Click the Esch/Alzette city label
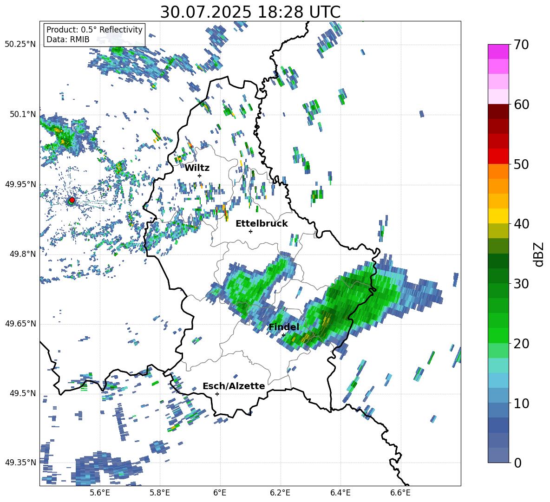 234,386
